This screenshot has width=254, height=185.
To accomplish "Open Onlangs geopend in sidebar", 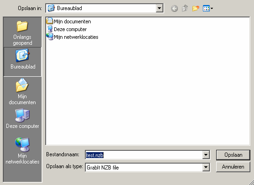I will click(x=22, y=32).
